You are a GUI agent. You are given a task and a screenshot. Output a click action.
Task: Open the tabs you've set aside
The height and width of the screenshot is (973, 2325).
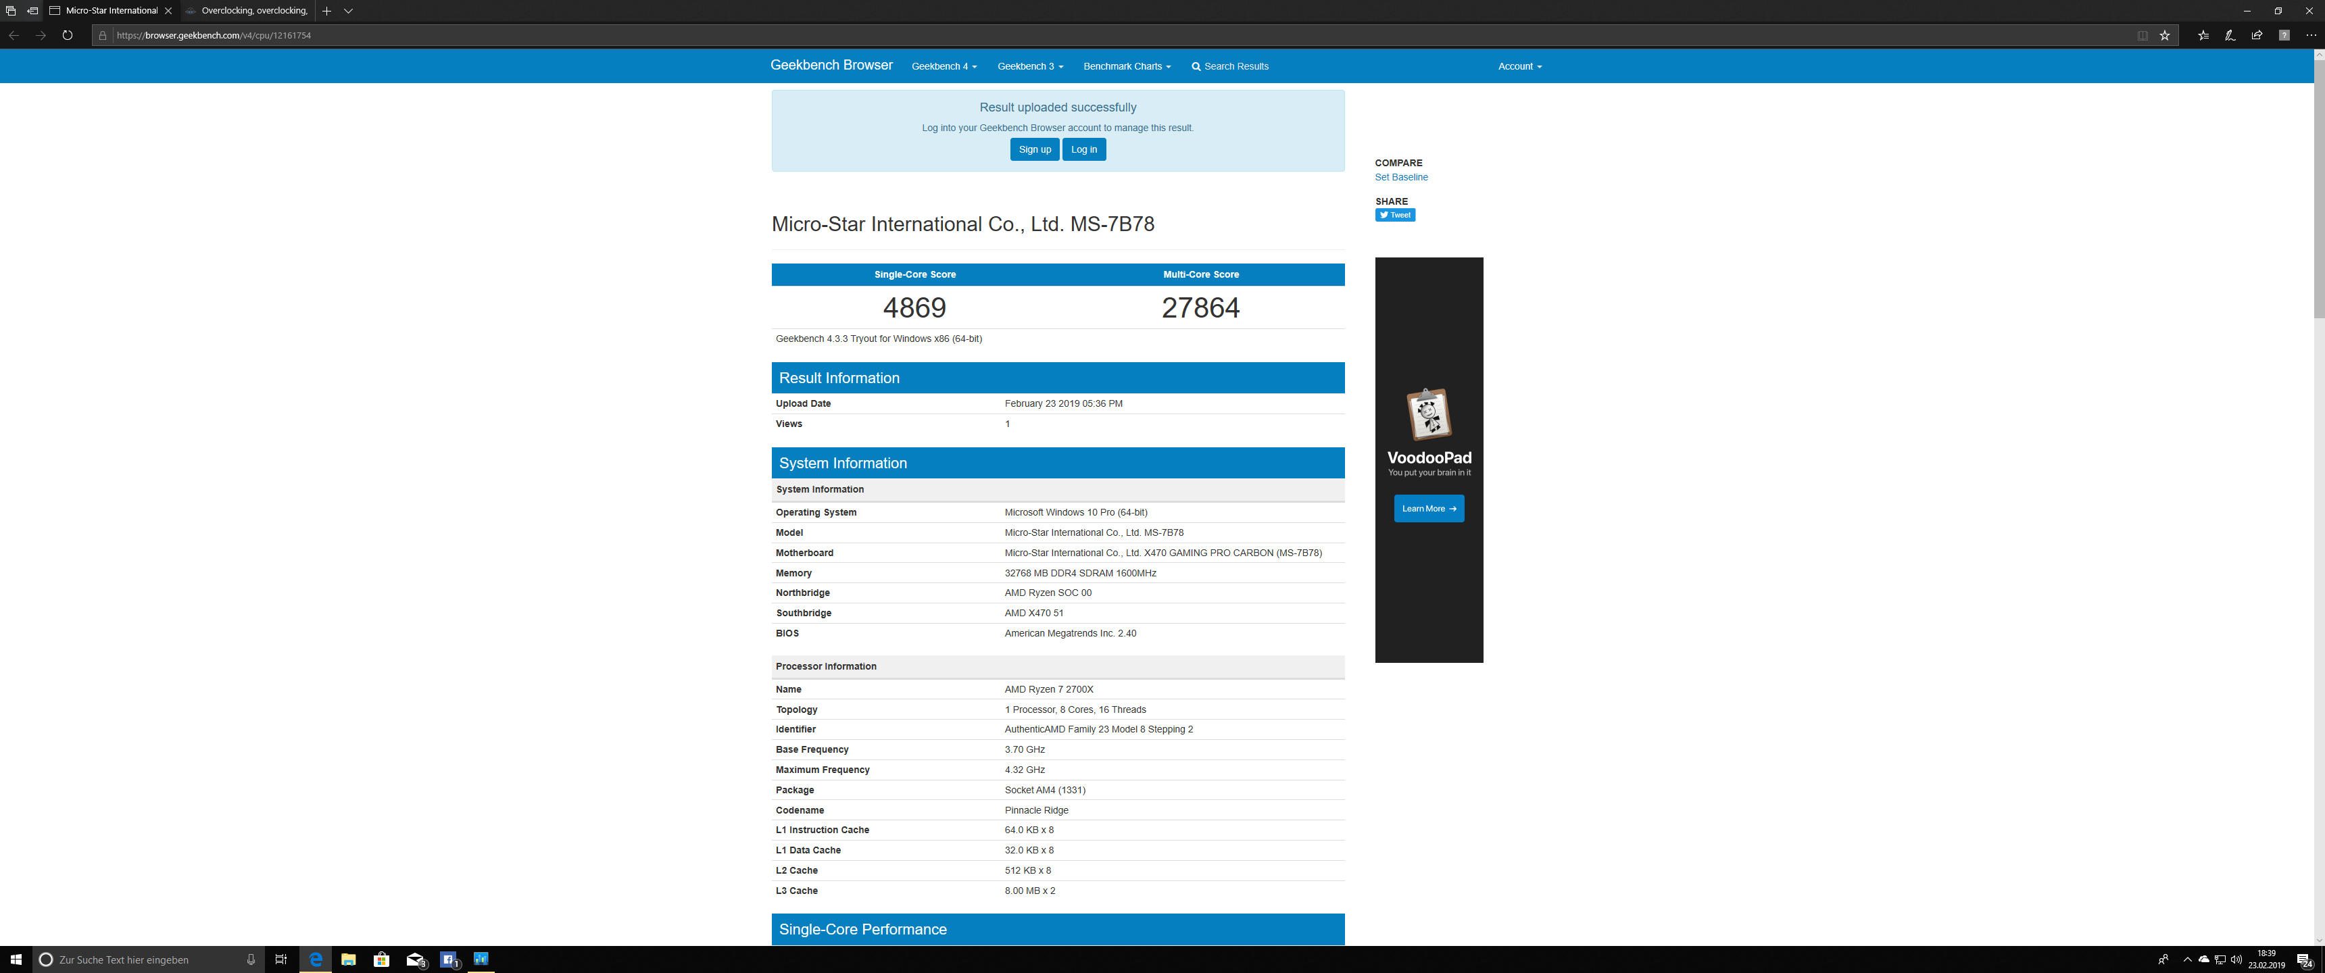pos(11,11)
